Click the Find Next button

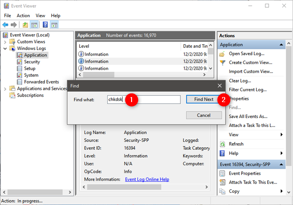click(203, 99)
